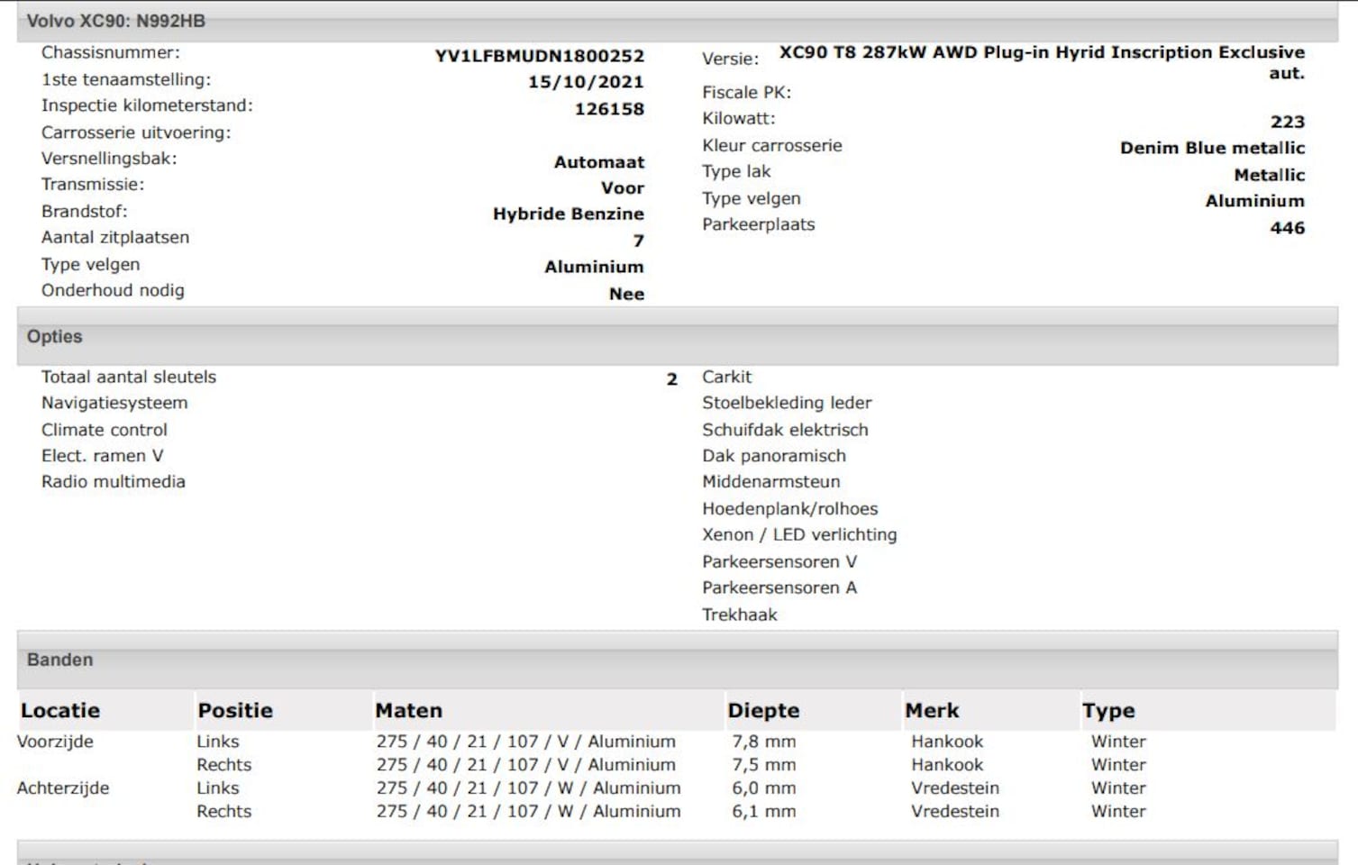The height and width of the screenshot is (865, 1358).
Task: Select the odometer reading 126158
Action: click(609, 109)
